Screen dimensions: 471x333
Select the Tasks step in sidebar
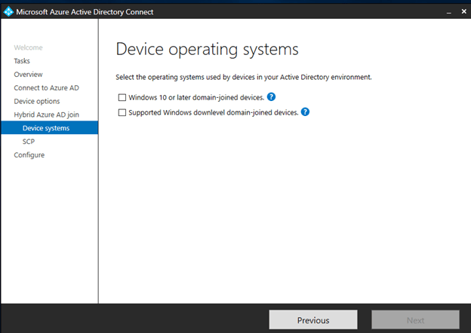coord(22,61)
